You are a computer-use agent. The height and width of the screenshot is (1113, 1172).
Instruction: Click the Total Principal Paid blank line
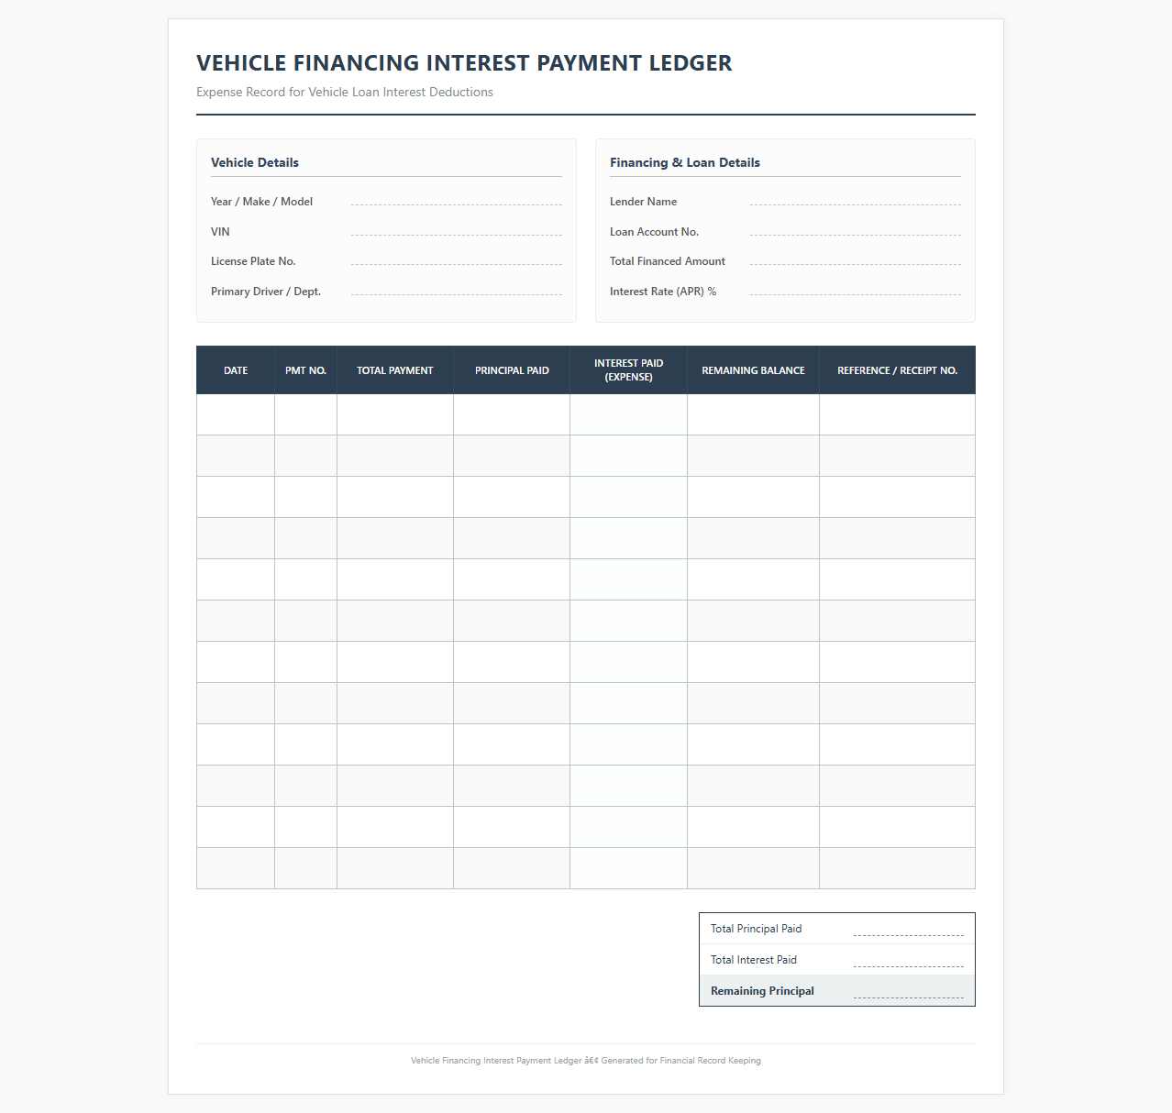pyautogui.click(x=908, y=929)
